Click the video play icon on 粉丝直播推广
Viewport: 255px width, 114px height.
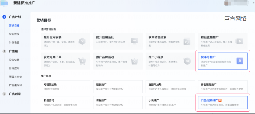239,41
